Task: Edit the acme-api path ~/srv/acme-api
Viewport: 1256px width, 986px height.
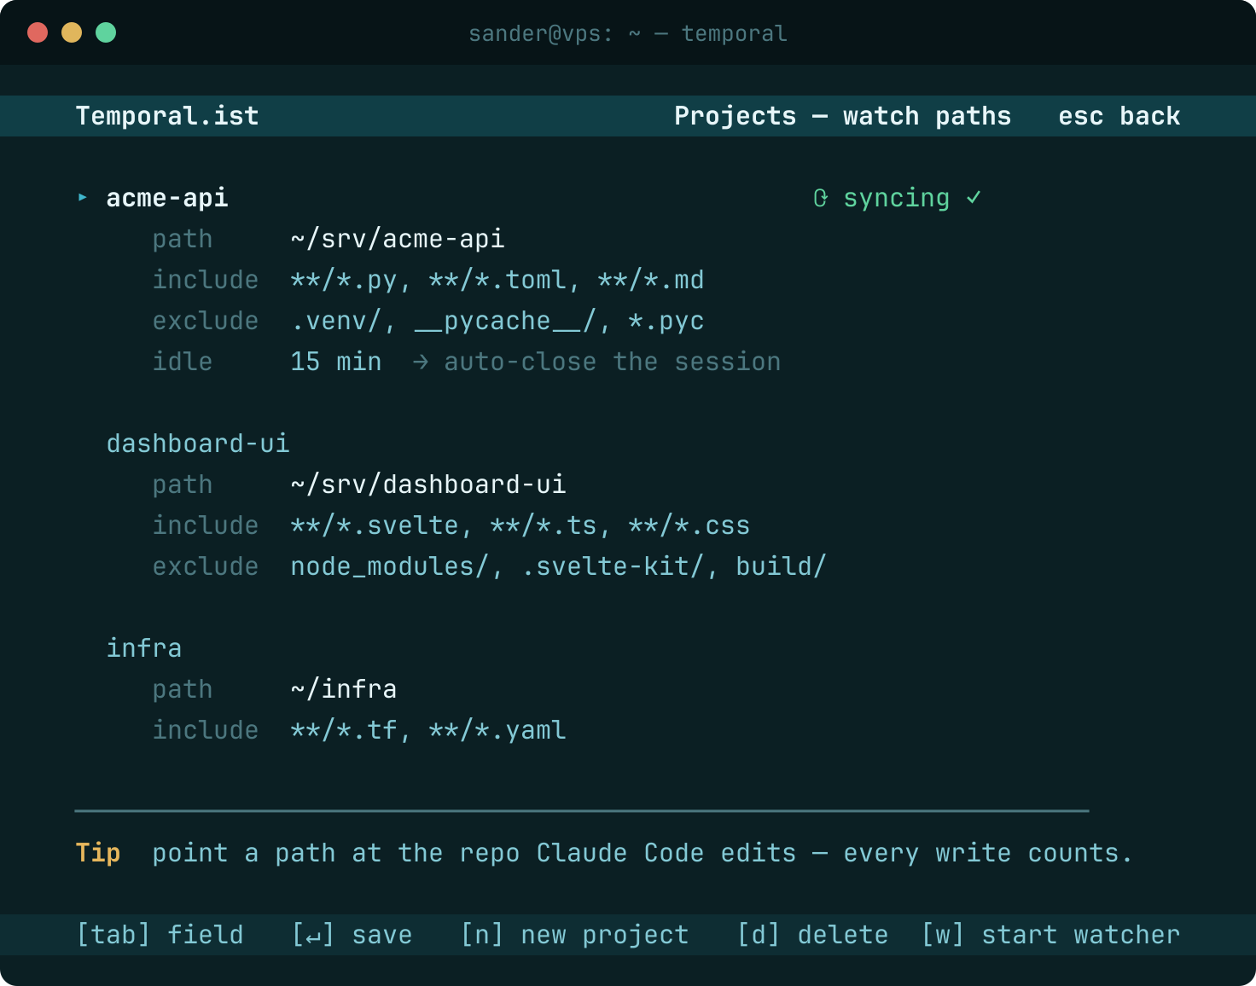Action: click(x=398, y=239)
